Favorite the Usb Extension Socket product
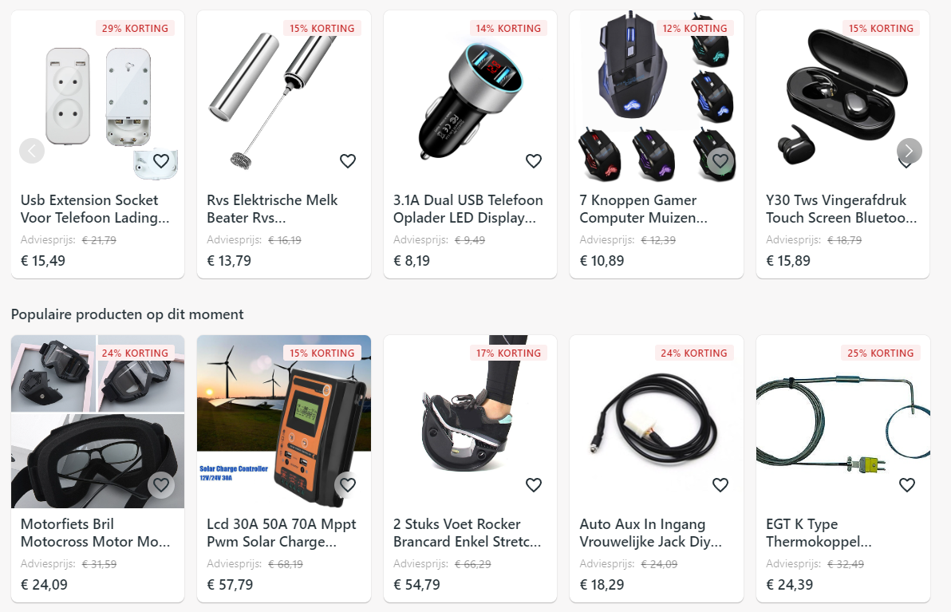 (160, 160)
